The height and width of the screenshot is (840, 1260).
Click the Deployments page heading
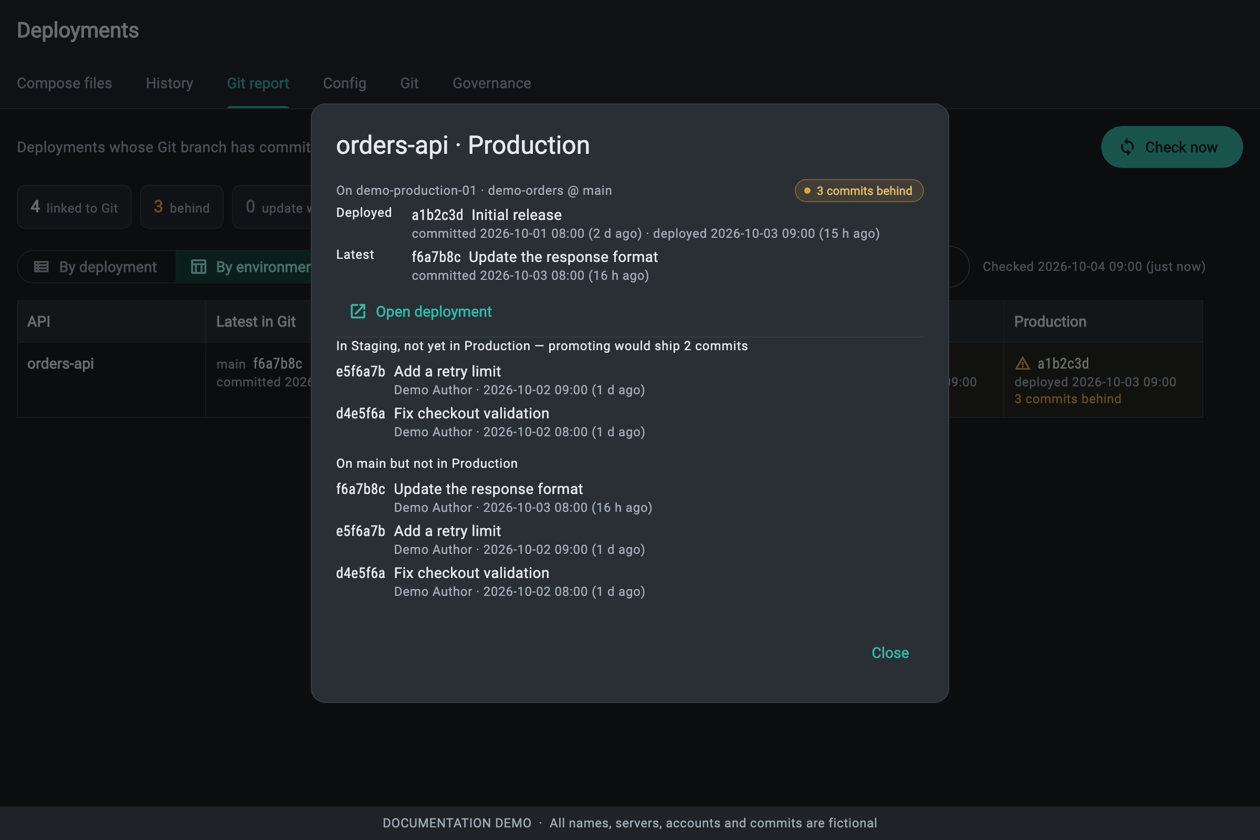(78, 30)
